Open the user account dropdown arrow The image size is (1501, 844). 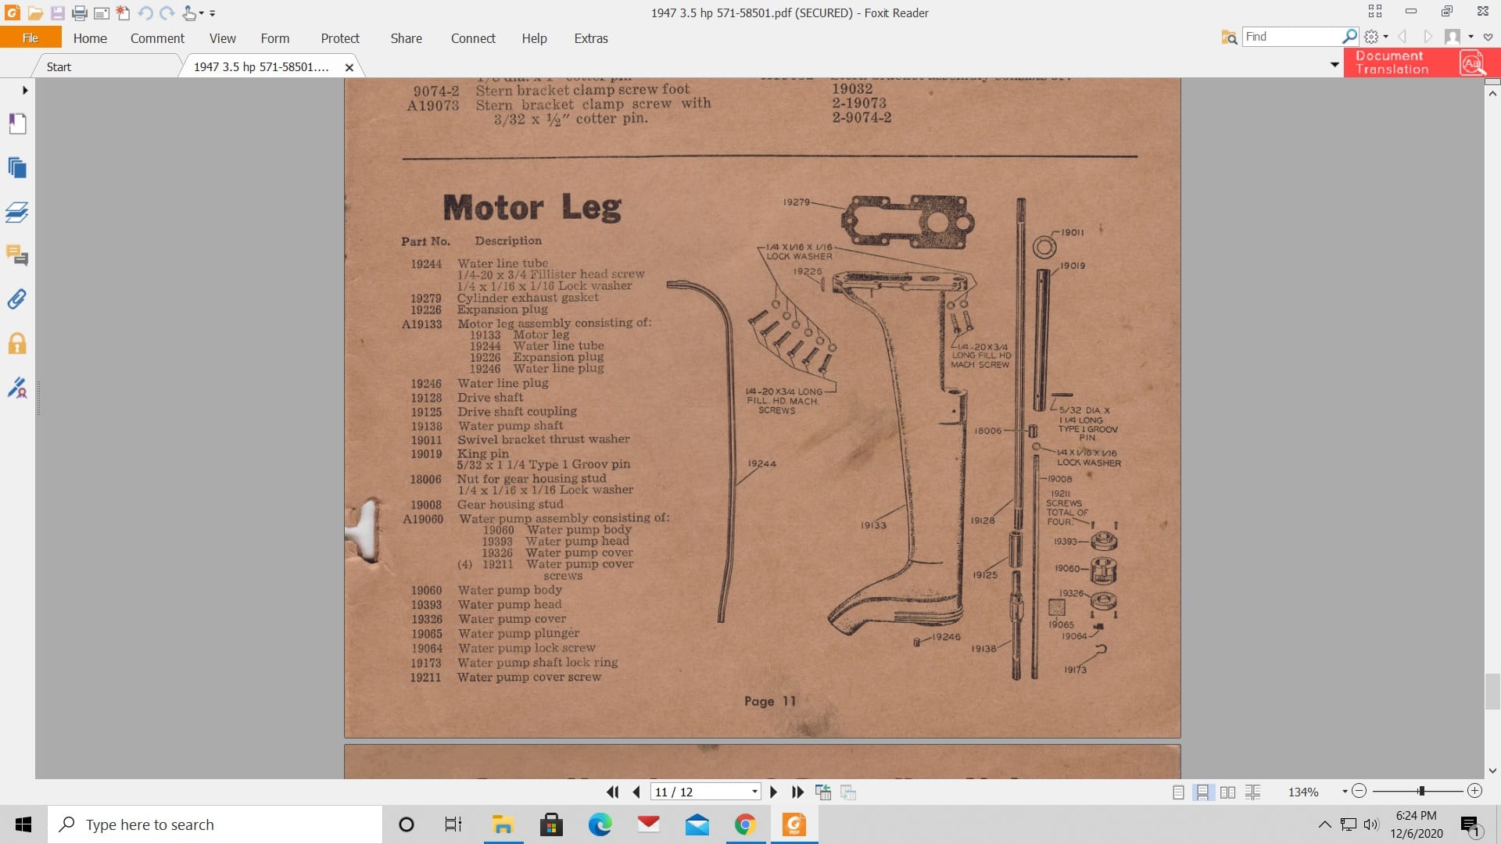(x=1471, y=37)
